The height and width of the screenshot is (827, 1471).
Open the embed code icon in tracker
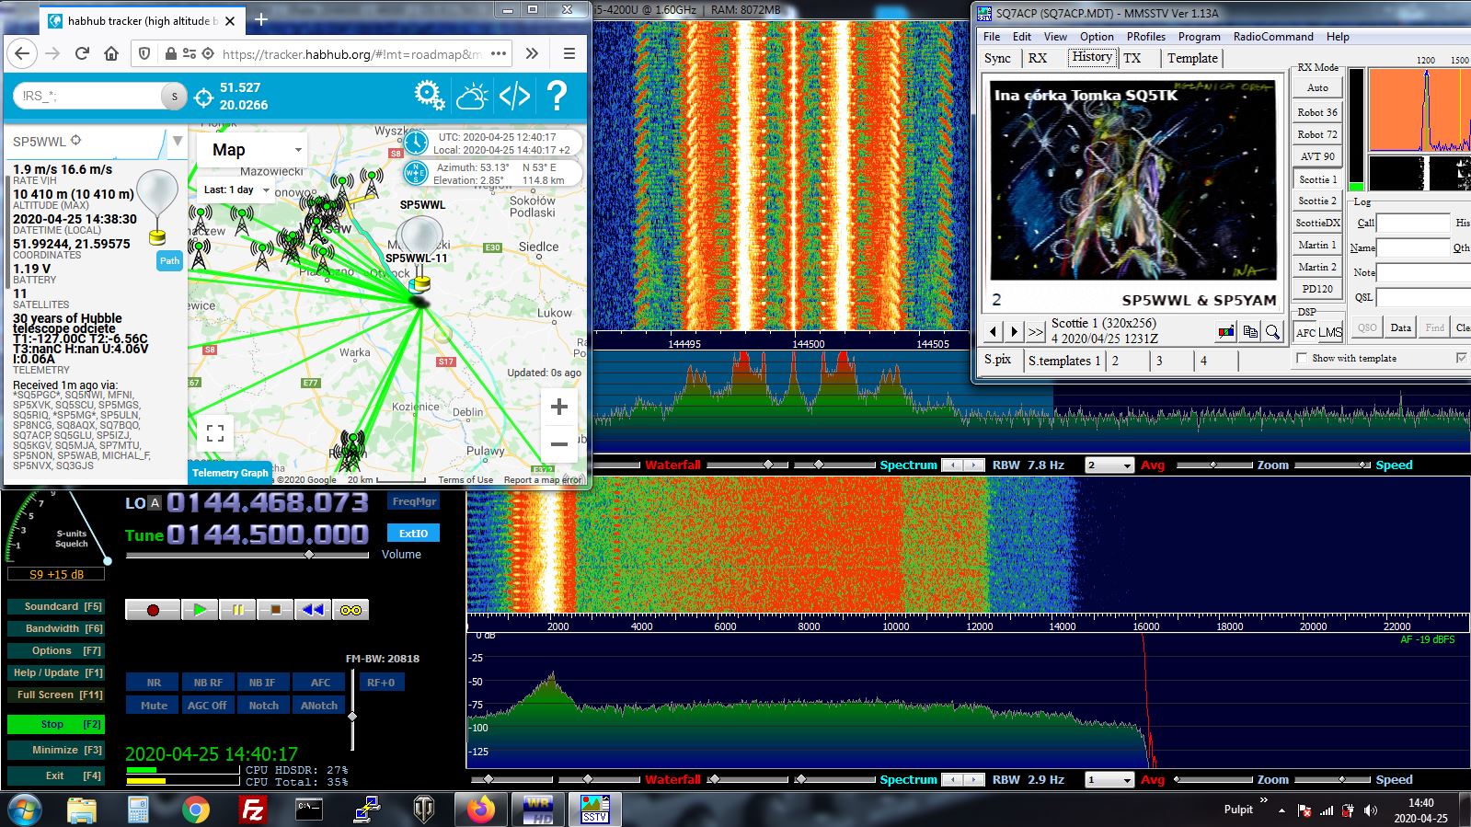514,96
